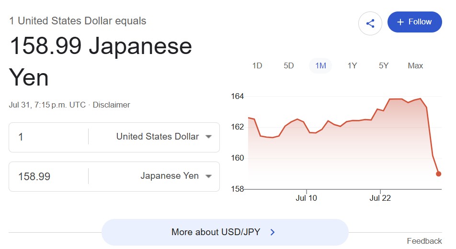Show the Max chart range
Screen dimensions: 456x249
tap(415, 65)
